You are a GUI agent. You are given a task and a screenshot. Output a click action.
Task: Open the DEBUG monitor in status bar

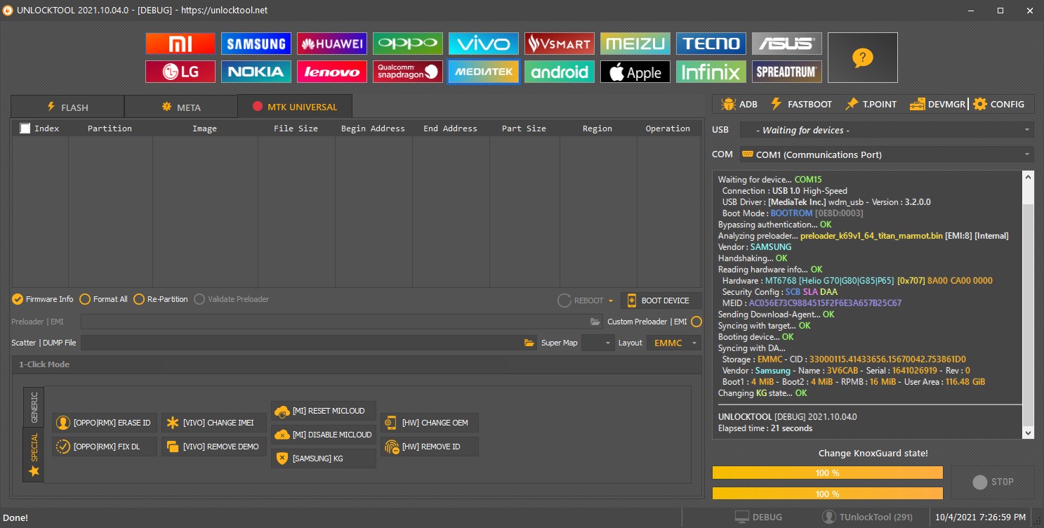pos(758,517)
